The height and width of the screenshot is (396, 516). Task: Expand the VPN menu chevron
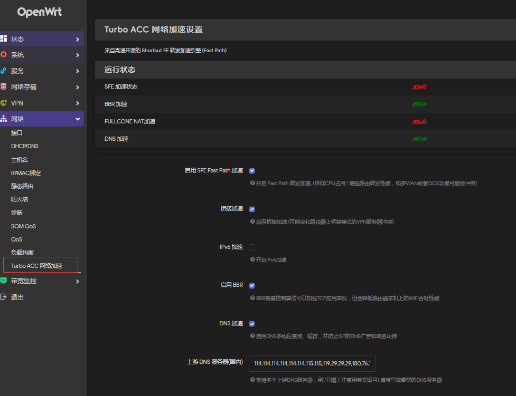tap(78, 103)
